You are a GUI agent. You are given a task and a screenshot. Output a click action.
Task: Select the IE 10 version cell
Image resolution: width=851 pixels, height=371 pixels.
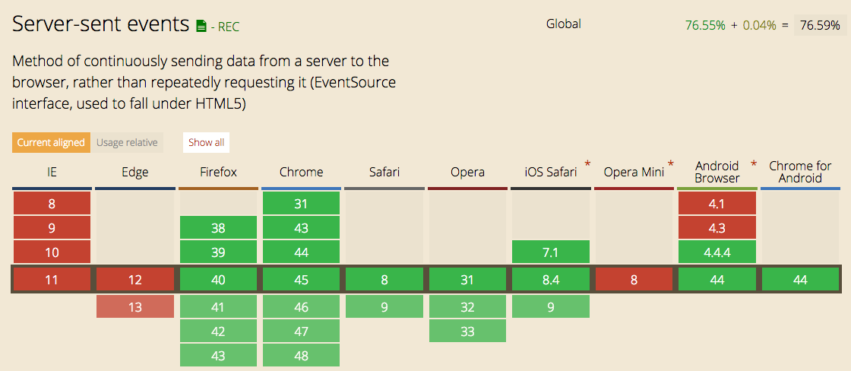(x=52, y=252)
